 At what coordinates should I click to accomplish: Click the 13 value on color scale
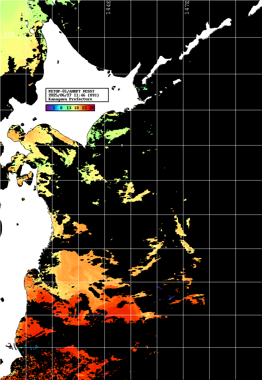[69, 108]
